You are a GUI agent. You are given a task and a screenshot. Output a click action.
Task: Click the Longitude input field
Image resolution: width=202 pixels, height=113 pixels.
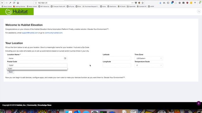[x=117, y=65]
